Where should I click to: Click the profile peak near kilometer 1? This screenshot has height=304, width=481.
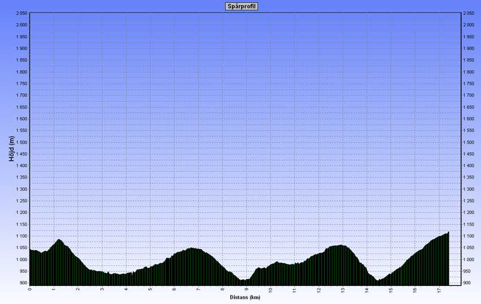point(59,239)
